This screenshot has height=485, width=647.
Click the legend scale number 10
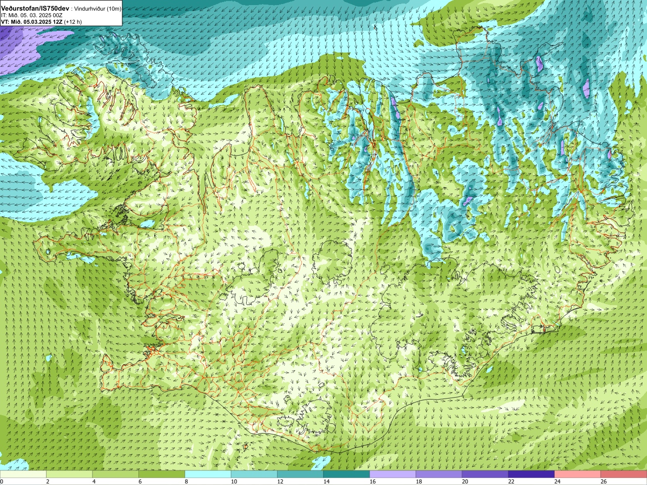click(x=234, y=481)
